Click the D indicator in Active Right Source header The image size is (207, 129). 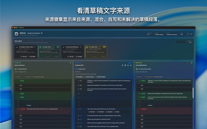click(x=191, y=63)
